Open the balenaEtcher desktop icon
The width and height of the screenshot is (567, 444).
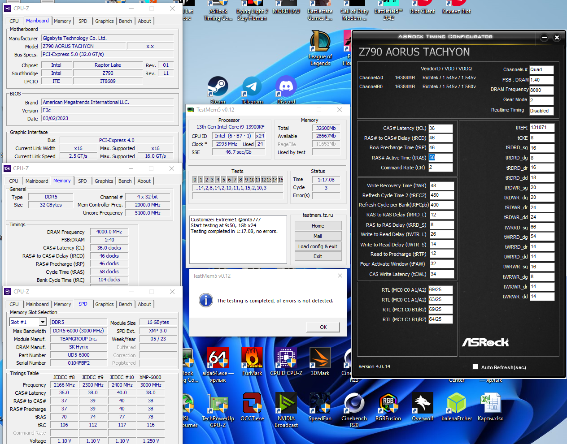click(456, 407)
